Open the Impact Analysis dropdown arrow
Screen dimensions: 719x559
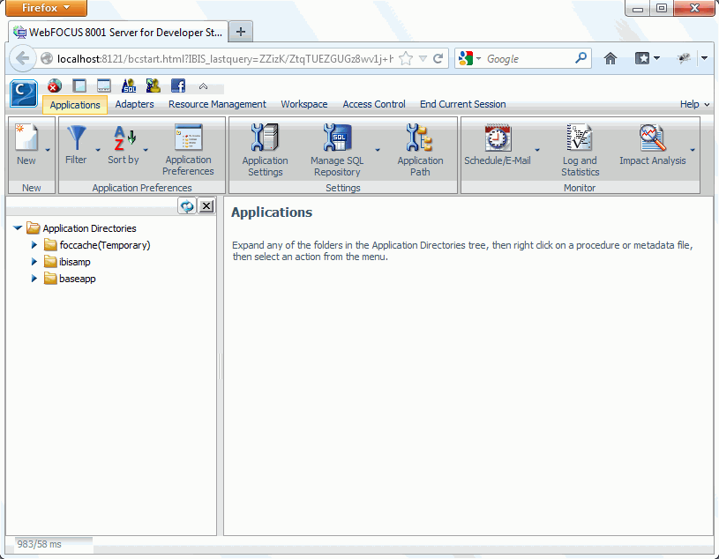[693, 150]
